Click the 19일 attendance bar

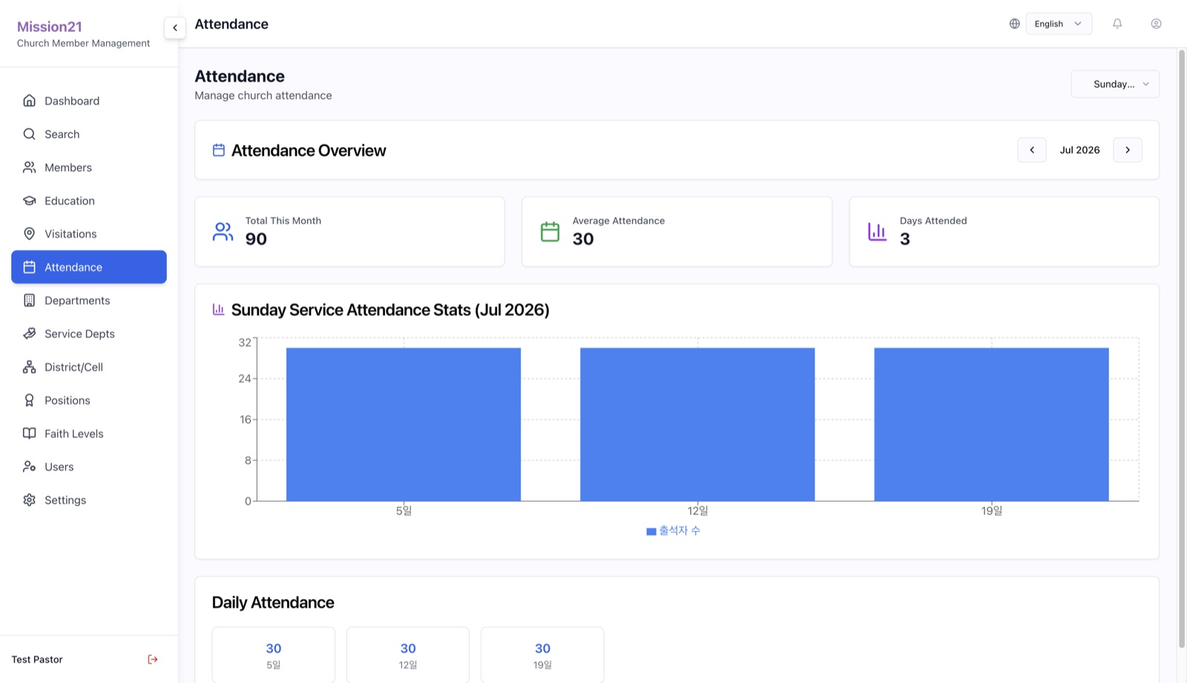click(x=991, y=424)
